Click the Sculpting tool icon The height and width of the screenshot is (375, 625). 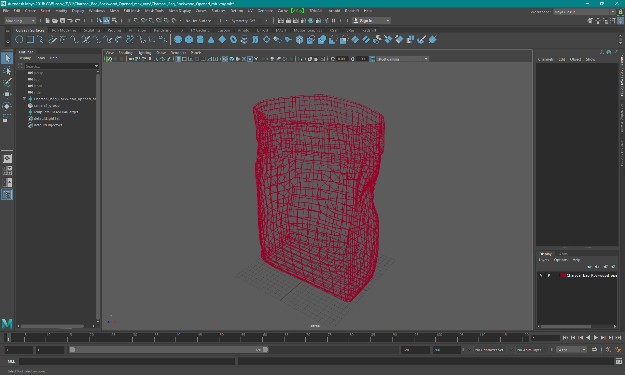(x=91, y=30)
